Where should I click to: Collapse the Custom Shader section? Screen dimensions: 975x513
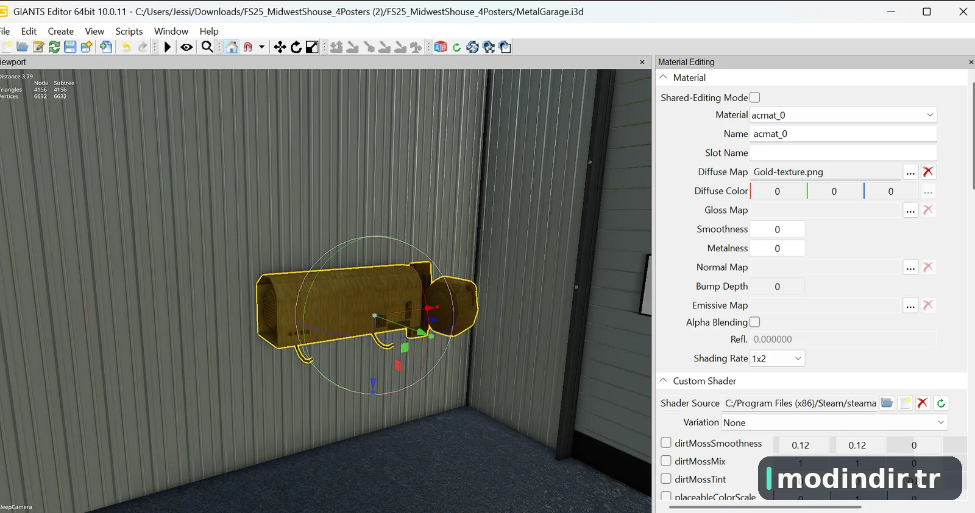click(664, 380)
